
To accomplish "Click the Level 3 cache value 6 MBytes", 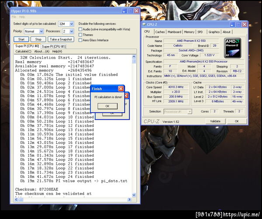I will pos(217,101).
